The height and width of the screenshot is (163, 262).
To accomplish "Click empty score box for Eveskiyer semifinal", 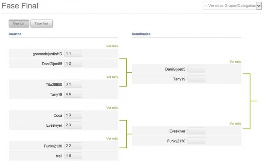I will pyautogui.click(x=196, y=131).
